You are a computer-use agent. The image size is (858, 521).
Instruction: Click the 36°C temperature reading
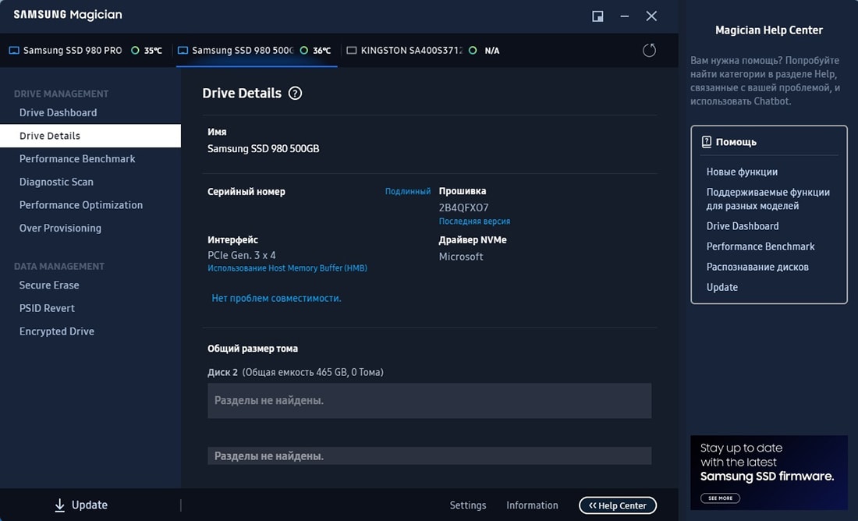[321, 51]
